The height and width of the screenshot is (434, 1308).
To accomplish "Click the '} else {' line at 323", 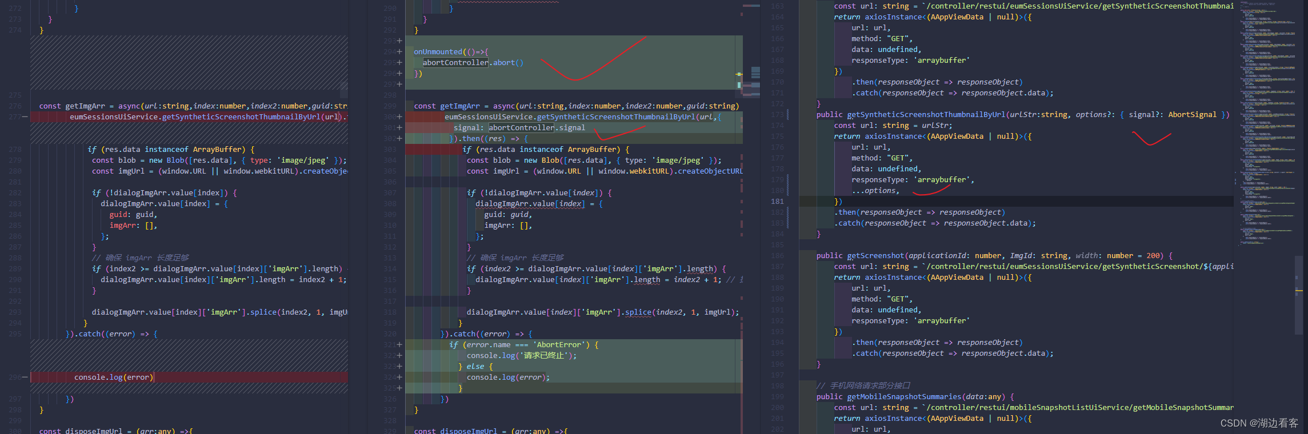I will [x=475, y=366].
